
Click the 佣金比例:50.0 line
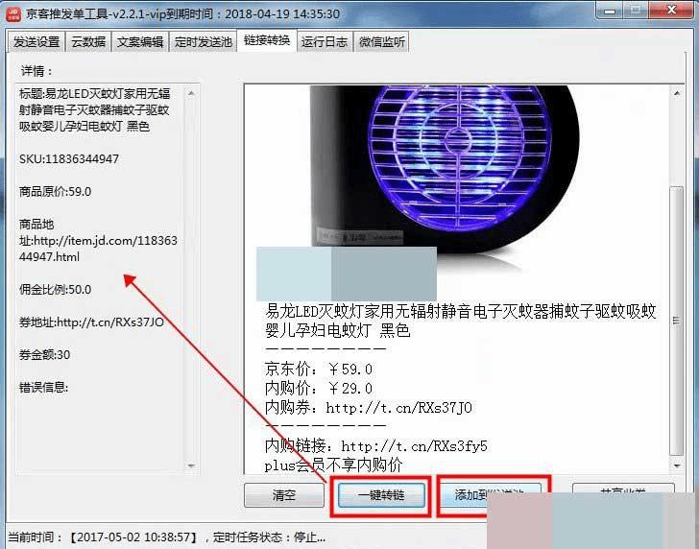coord(56,290)
